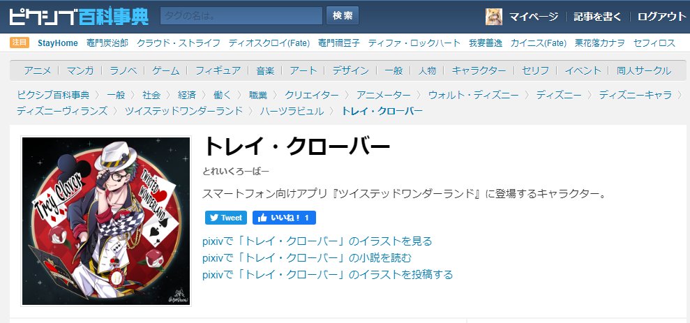Viewport: 690px width, 323px height.
Task: Click the とれいくろーばー reading text
Action: (x=235, y=172)
